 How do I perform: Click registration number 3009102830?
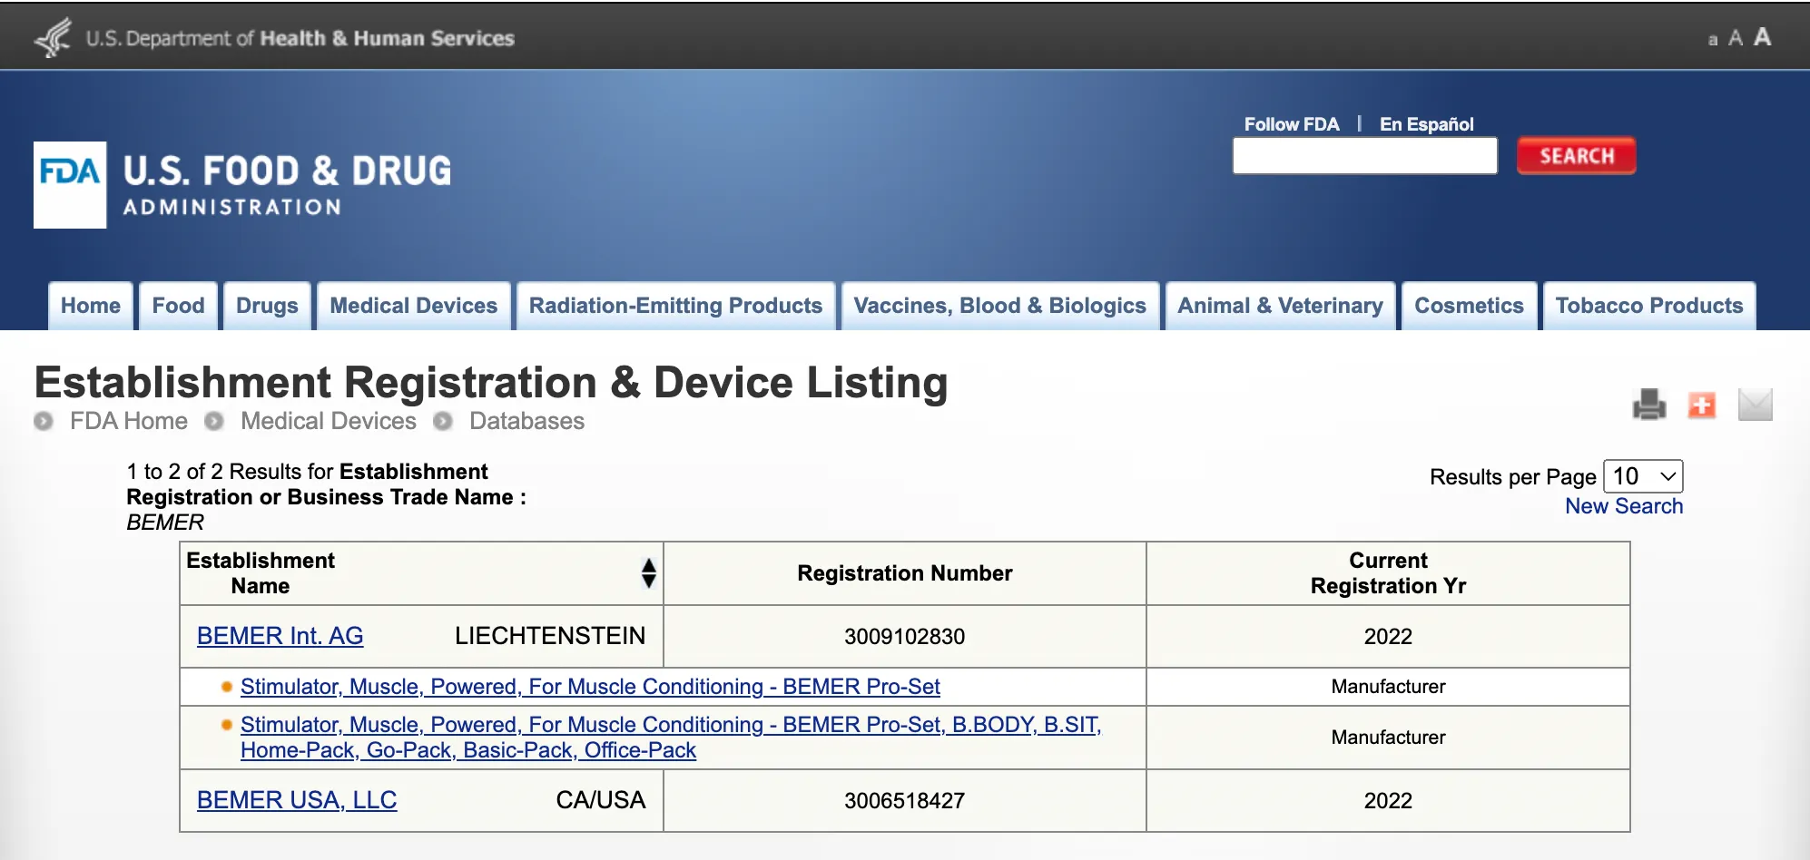(904, 636)
